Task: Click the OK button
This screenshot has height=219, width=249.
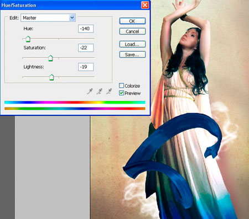Action: [x=132, y=21]
